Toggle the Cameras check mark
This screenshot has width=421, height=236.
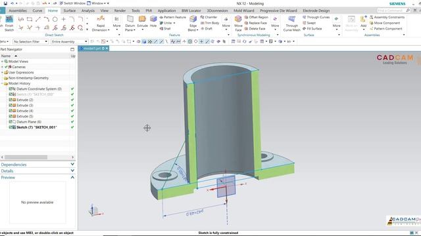pos(6,67)
